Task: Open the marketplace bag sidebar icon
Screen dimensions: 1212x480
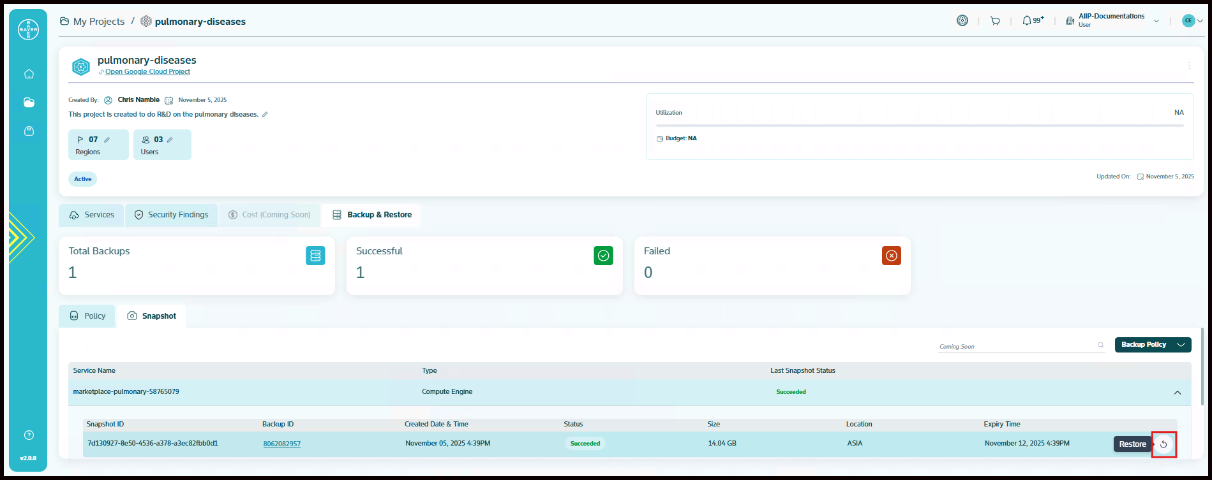Action: (x=29, y=131)
